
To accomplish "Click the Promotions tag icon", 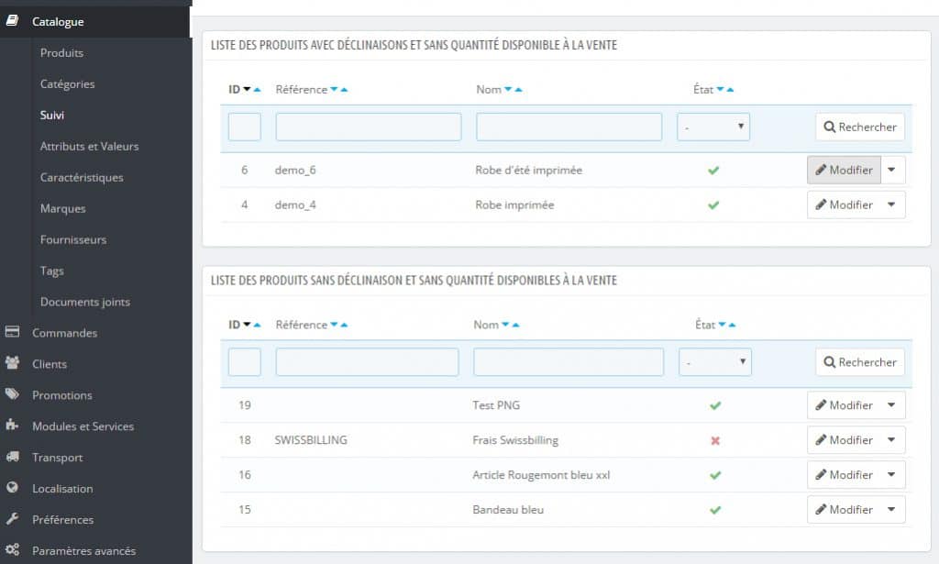I will tap(12, 394).
